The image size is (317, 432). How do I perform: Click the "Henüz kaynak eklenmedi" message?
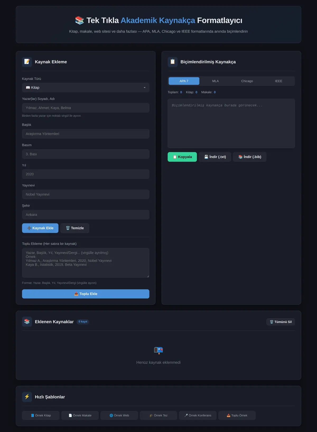point(158,363)
